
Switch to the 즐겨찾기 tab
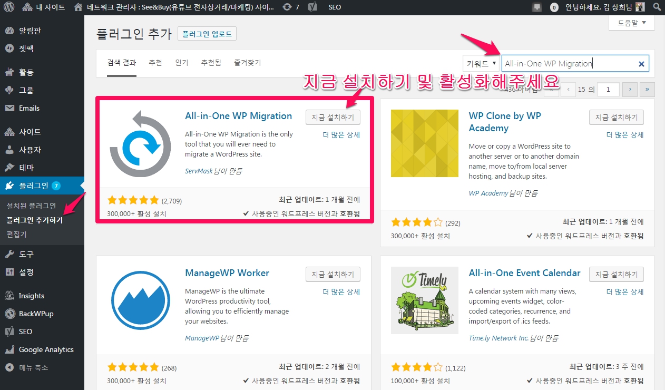pyautogui.click(x=248, y=63)
